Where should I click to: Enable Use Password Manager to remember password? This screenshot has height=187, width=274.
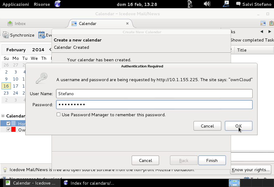59,115
